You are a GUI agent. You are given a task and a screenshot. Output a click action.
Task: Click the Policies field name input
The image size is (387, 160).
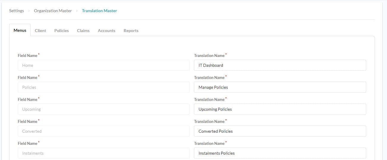(103, 87)
